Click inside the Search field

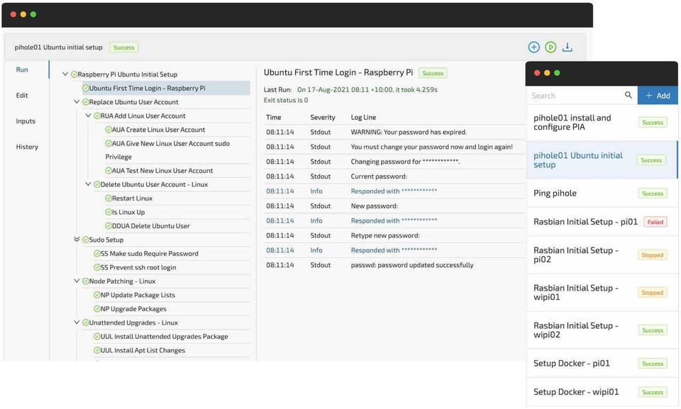click(x=575, y=95)
